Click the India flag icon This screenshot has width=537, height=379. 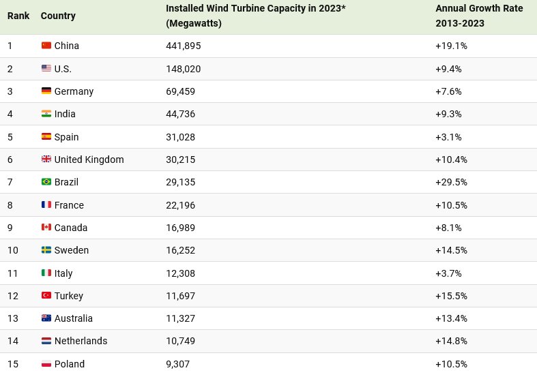click(x=46, y=114)
